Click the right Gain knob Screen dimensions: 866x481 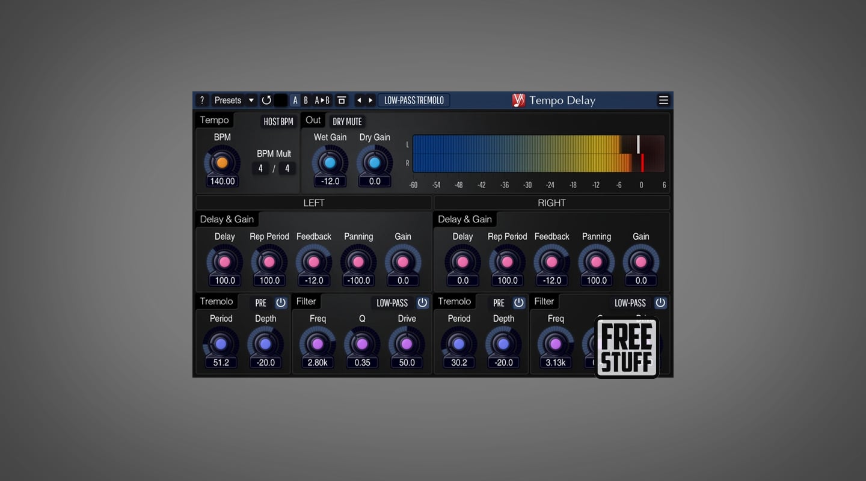click(641, 262)
